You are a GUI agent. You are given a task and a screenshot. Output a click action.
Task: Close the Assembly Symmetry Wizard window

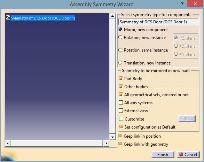pyautogui.click(x=195, y=3)
